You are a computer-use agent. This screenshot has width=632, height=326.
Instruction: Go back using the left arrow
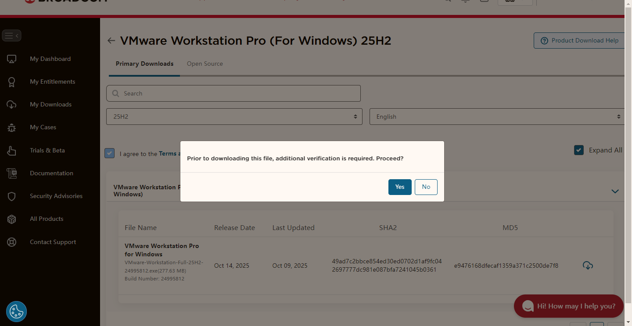(111, 41)
